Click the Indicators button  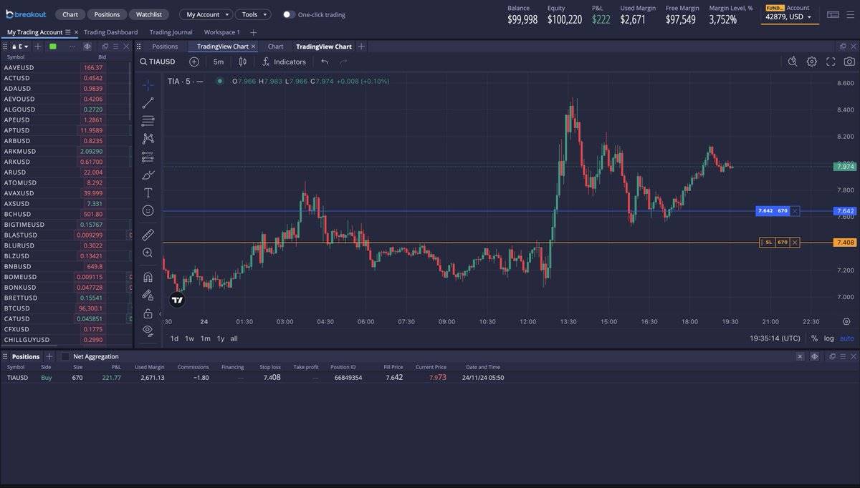tap(284, 62)
